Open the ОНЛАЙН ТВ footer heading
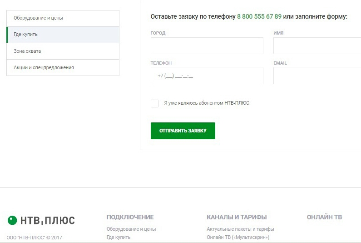The height and width of the screenshot is (243, 361). pos(324,217)
